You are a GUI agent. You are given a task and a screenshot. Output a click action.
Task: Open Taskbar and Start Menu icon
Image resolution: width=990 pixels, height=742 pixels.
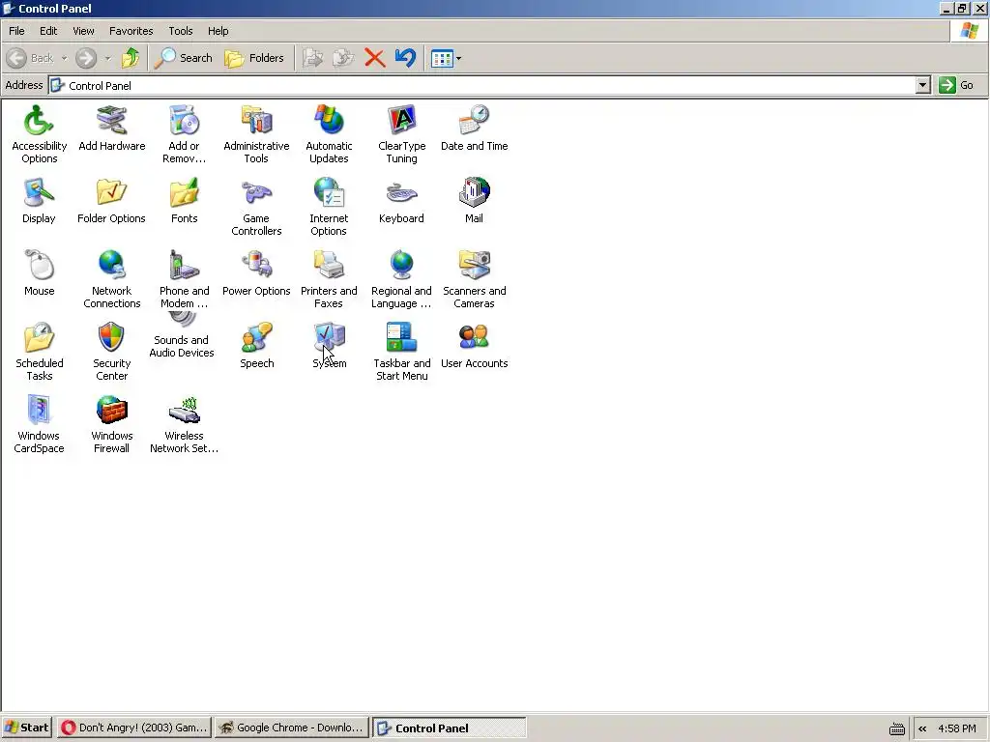tap(401, 337)
